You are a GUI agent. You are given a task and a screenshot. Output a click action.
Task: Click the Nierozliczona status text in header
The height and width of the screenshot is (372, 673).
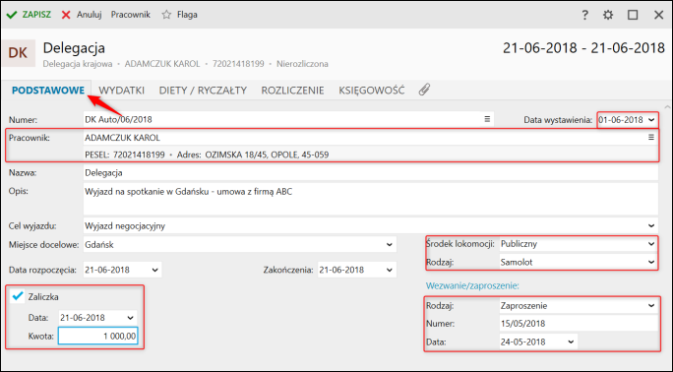(x=303, y=64)
